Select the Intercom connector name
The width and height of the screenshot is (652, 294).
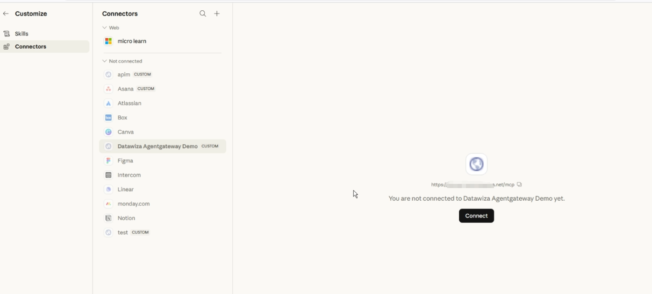(129, 175)
